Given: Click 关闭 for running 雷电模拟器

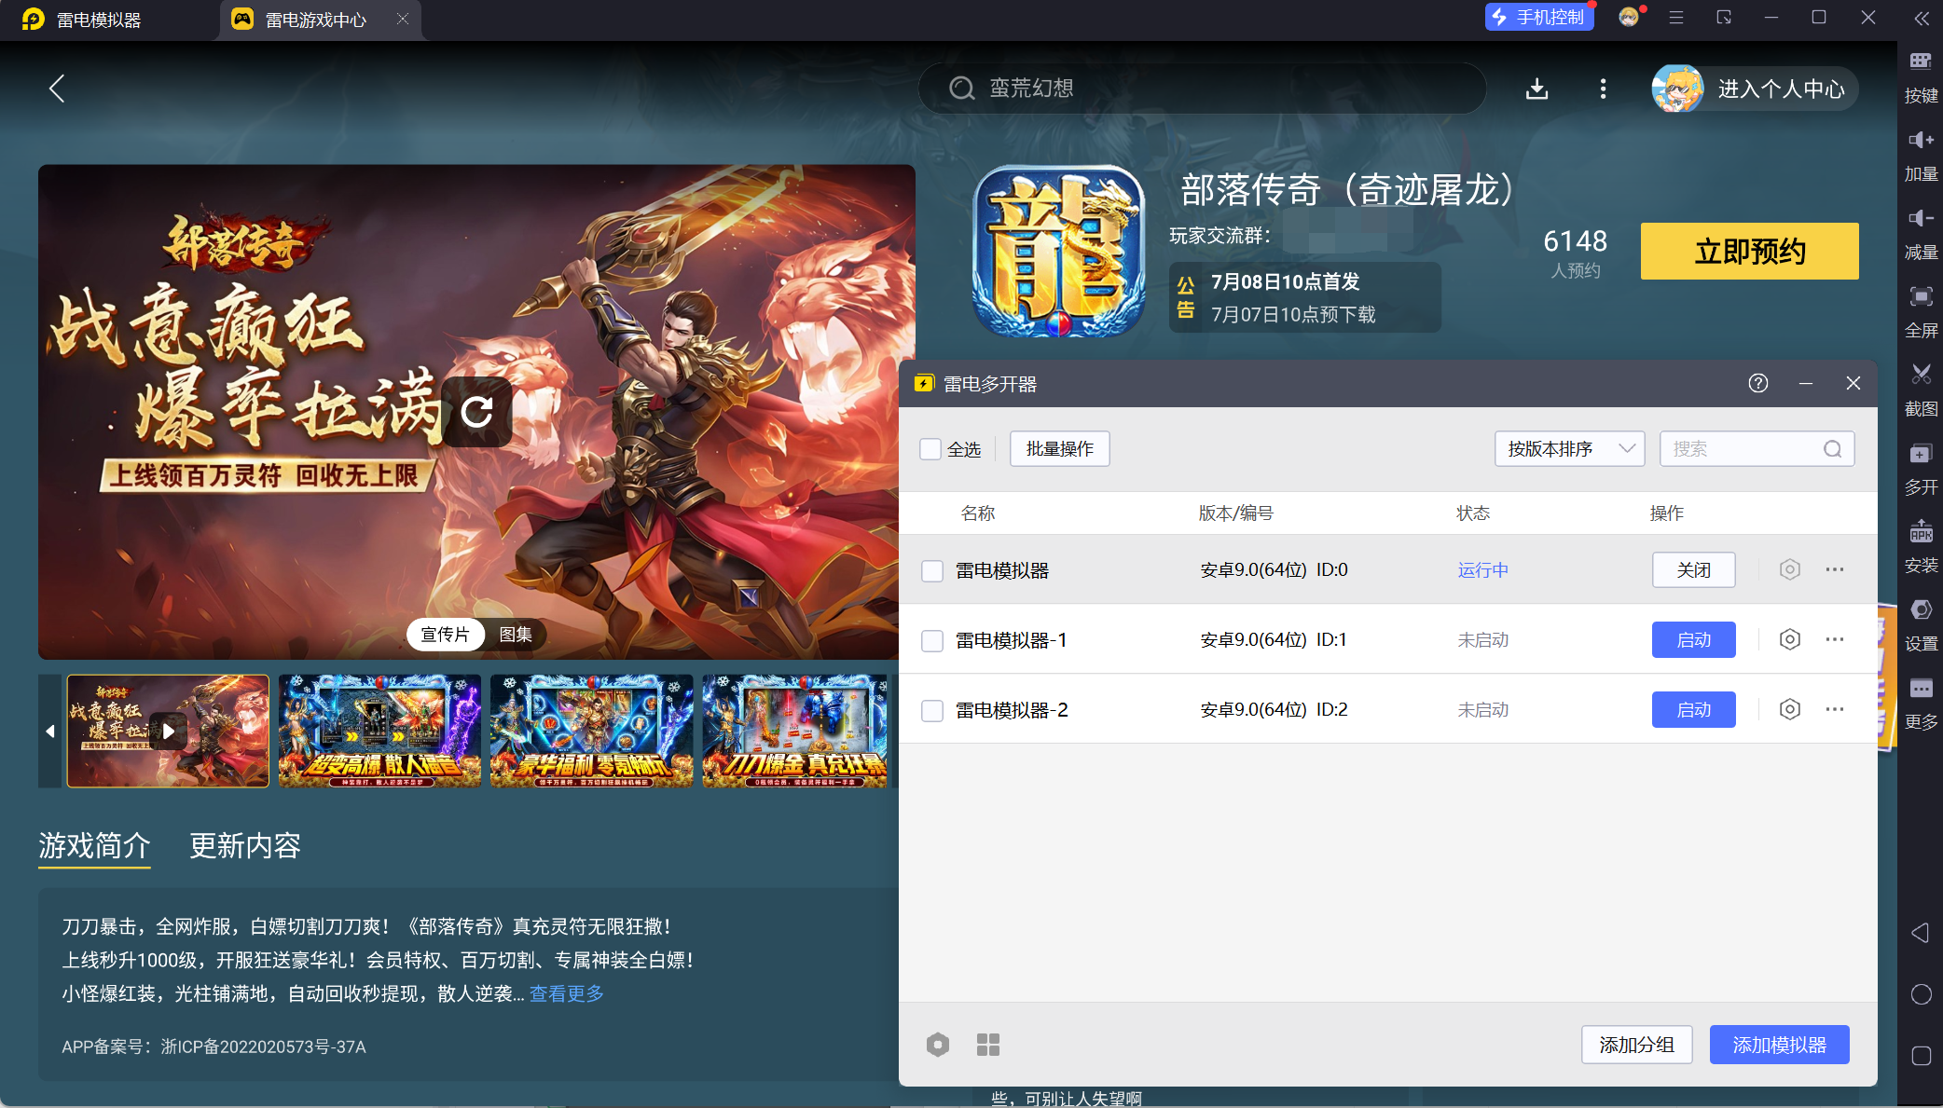Looking at the screenshot, I should [x=1693, y=569].
